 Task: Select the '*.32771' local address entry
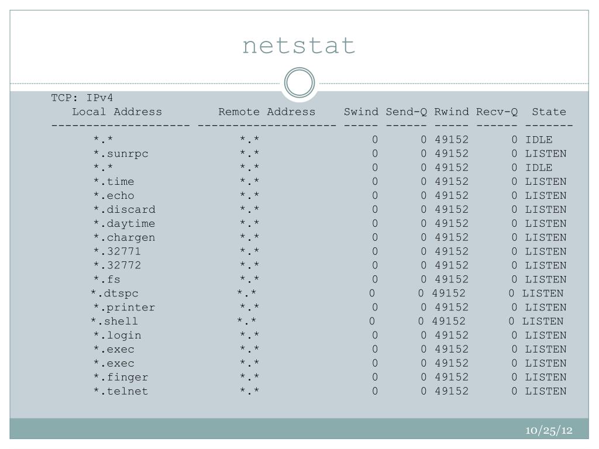[117, 251]
